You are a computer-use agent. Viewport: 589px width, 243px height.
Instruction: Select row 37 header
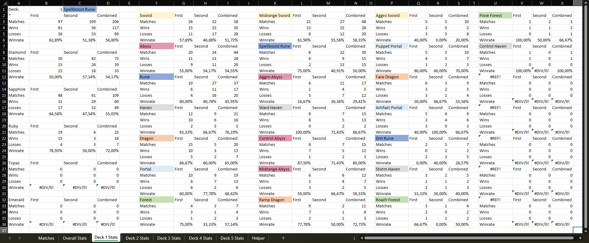coord(4,230)
